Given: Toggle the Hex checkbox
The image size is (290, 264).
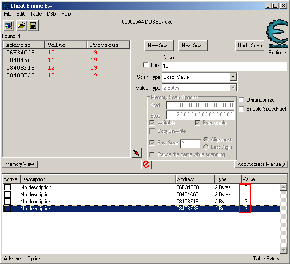Looking at the screenshot, I should point(145,65).
